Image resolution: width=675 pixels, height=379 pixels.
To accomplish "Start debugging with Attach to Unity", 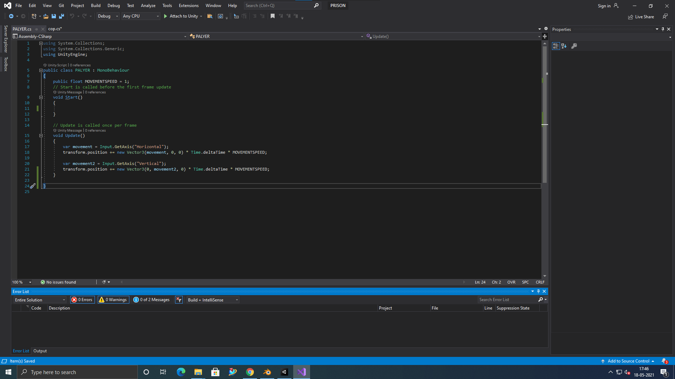I will [181, 16].
